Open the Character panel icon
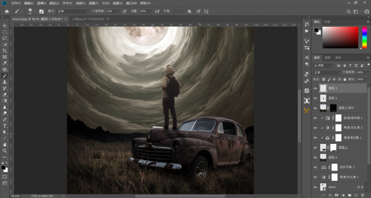 pyautogui.click(x=307, y=57)
